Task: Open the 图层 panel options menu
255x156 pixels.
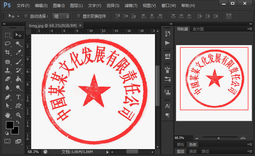Action: 250,151
